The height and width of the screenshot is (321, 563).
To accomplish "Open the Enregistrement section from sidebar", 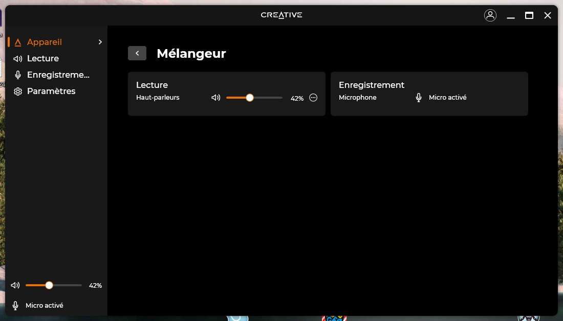I will pyautogui.click(x=58, y=75).
